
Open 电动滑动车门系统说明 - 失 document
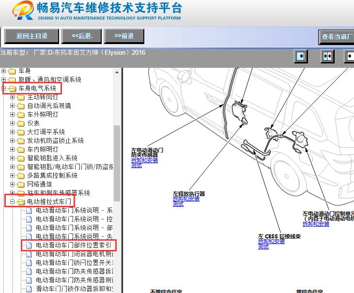(74, 236)
